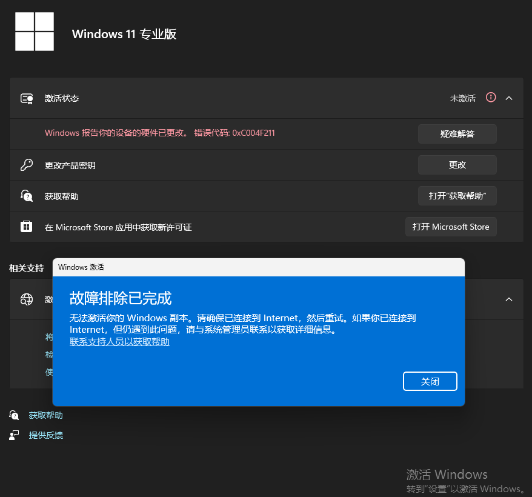Open help using the 打开"获取帮助" button
Image resolution: width=532 pixels, height=497 pixels.
(457, 195)
